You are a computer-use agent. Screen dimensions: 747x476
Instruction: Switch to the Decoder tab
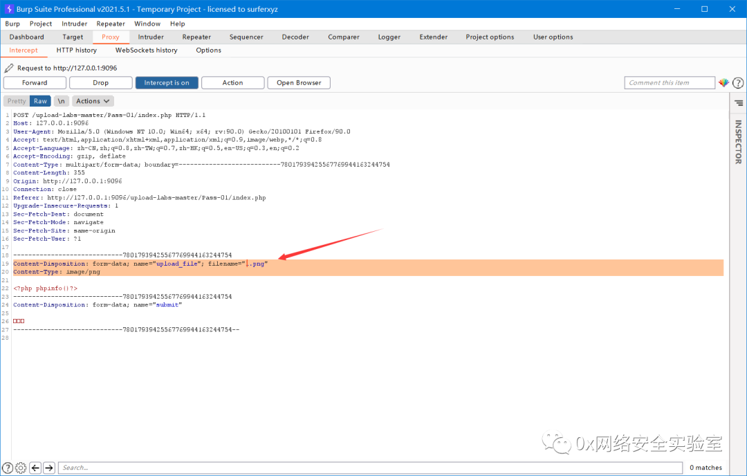pos(295,37)
